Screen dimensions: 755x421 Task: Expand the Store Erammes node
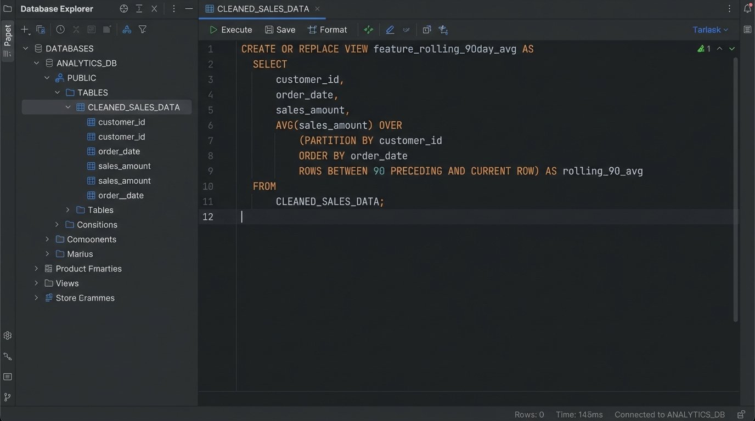[x=37, y=298]
